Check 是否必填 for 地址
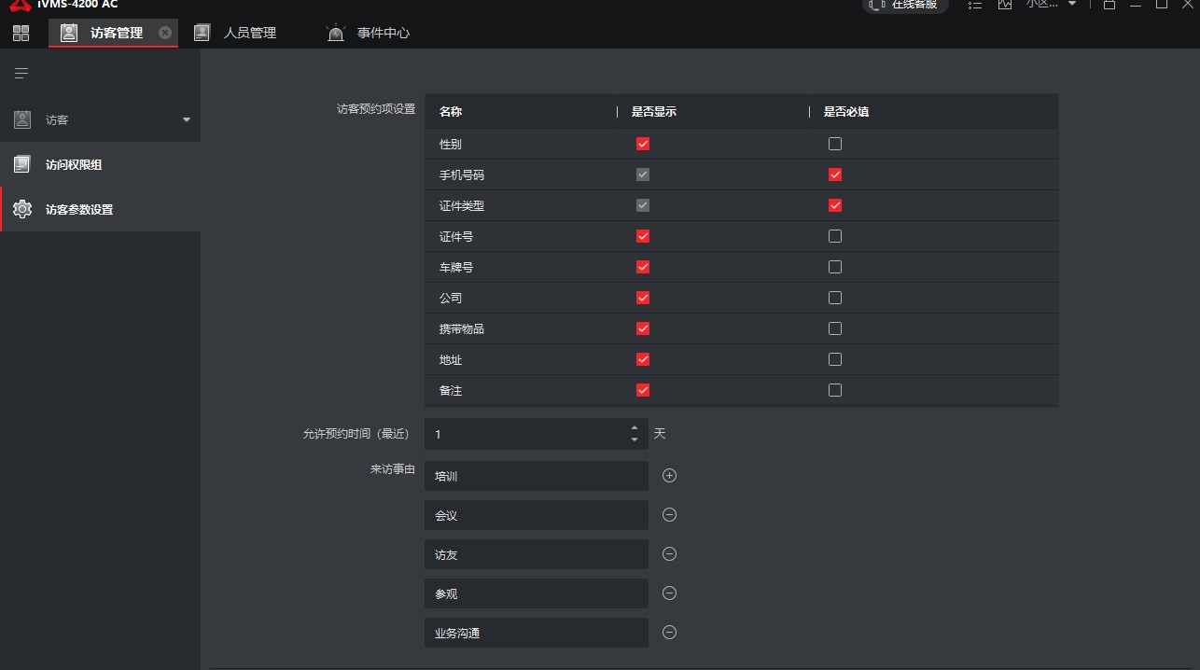This screenshot has height=670, width=1200. (x=835, y=359)
